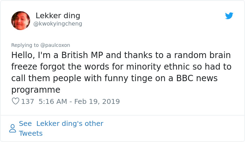Click the "Replying to" label
This screenshot has height=142, width=245.
pyautogui.click(x=25, y=45)
